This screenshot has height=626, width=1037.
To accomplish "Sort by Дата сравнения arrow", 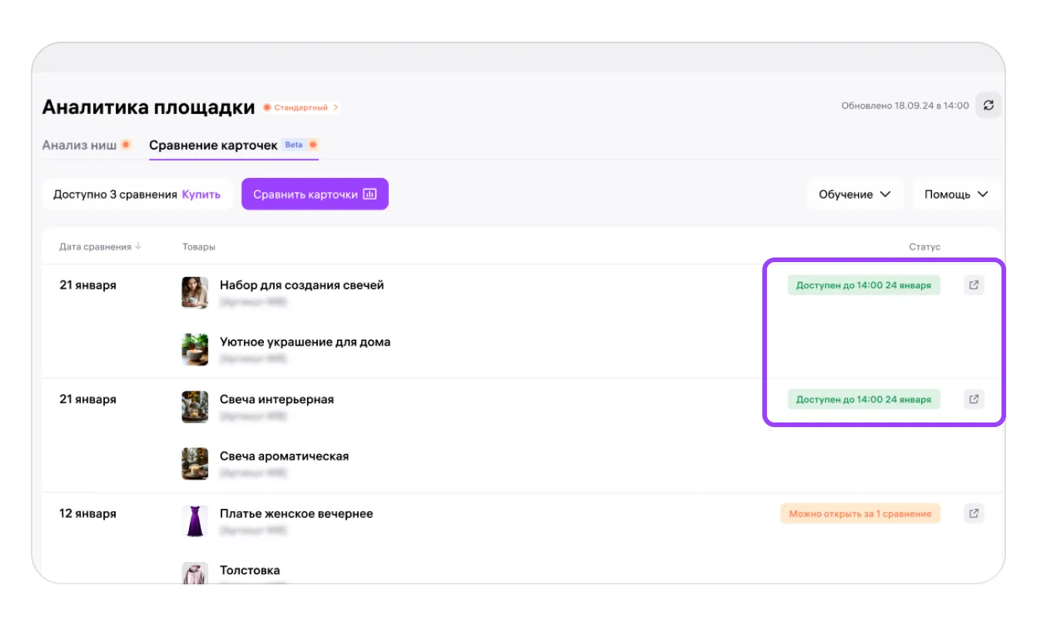I will pyautogui.click(x=139, y=247).
